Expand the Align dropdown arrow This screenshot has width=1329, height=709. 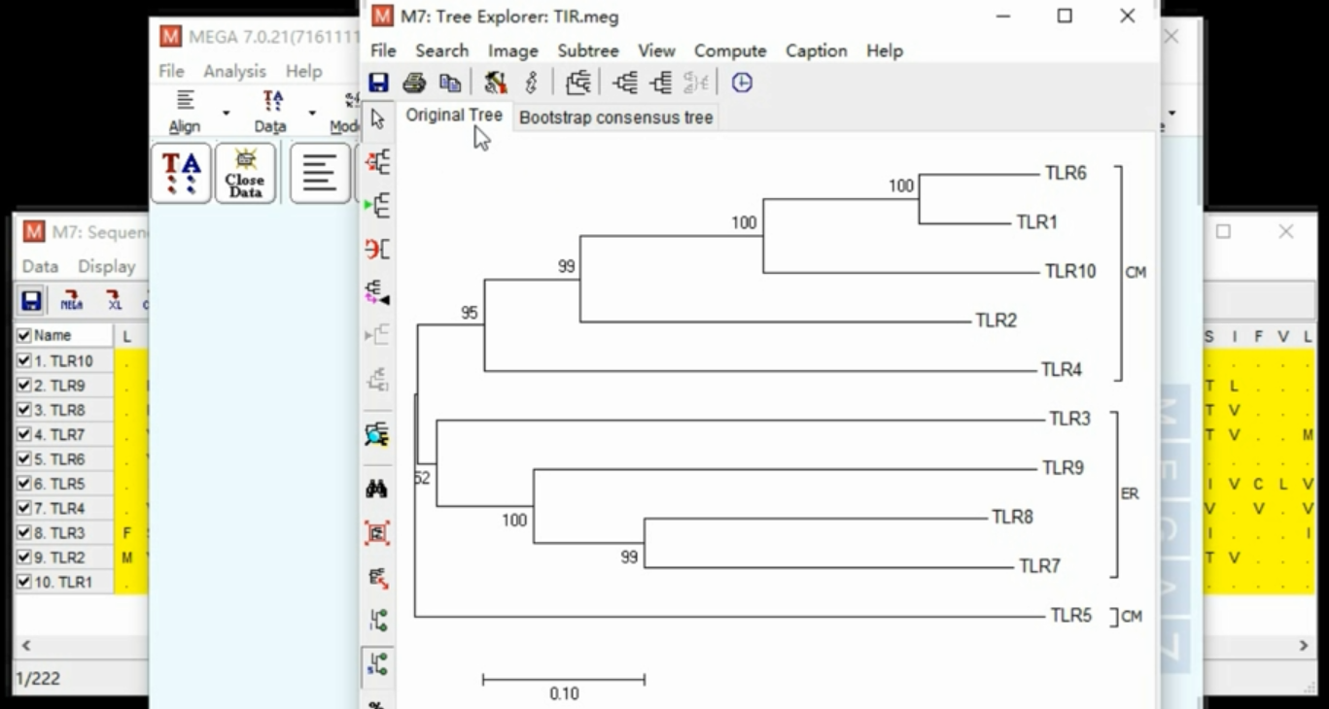click(227, 114)
